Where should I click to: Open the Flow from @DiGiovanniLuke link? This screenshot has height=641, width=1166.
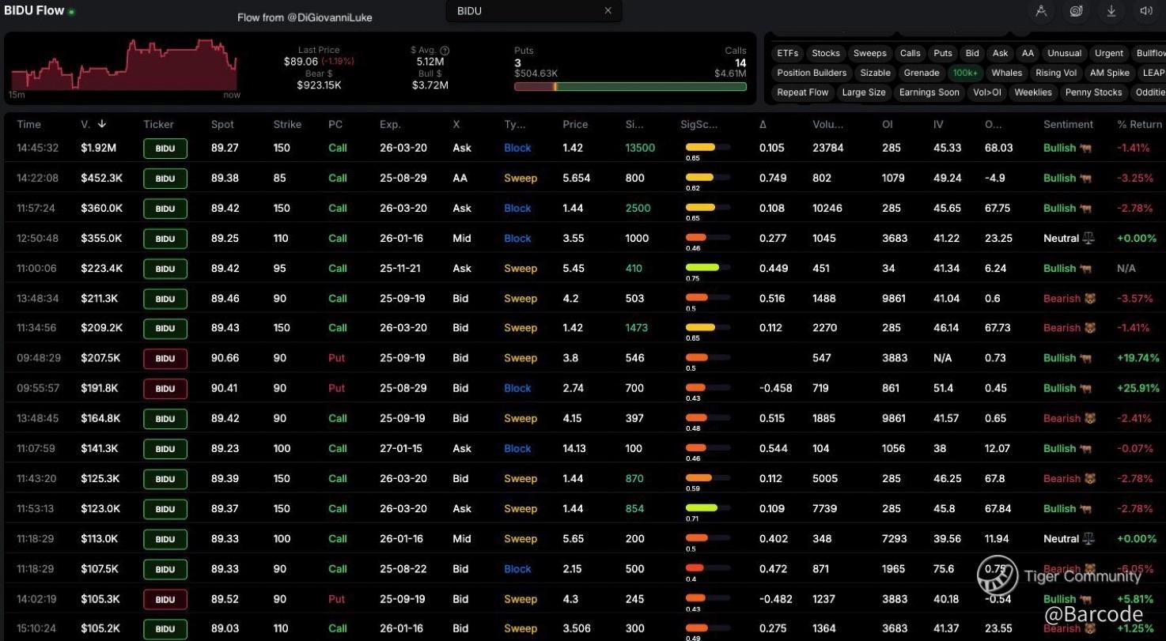click(305, 17)
